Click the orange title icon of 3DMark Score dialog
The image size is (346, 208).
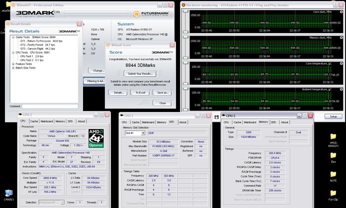(108, 45)
